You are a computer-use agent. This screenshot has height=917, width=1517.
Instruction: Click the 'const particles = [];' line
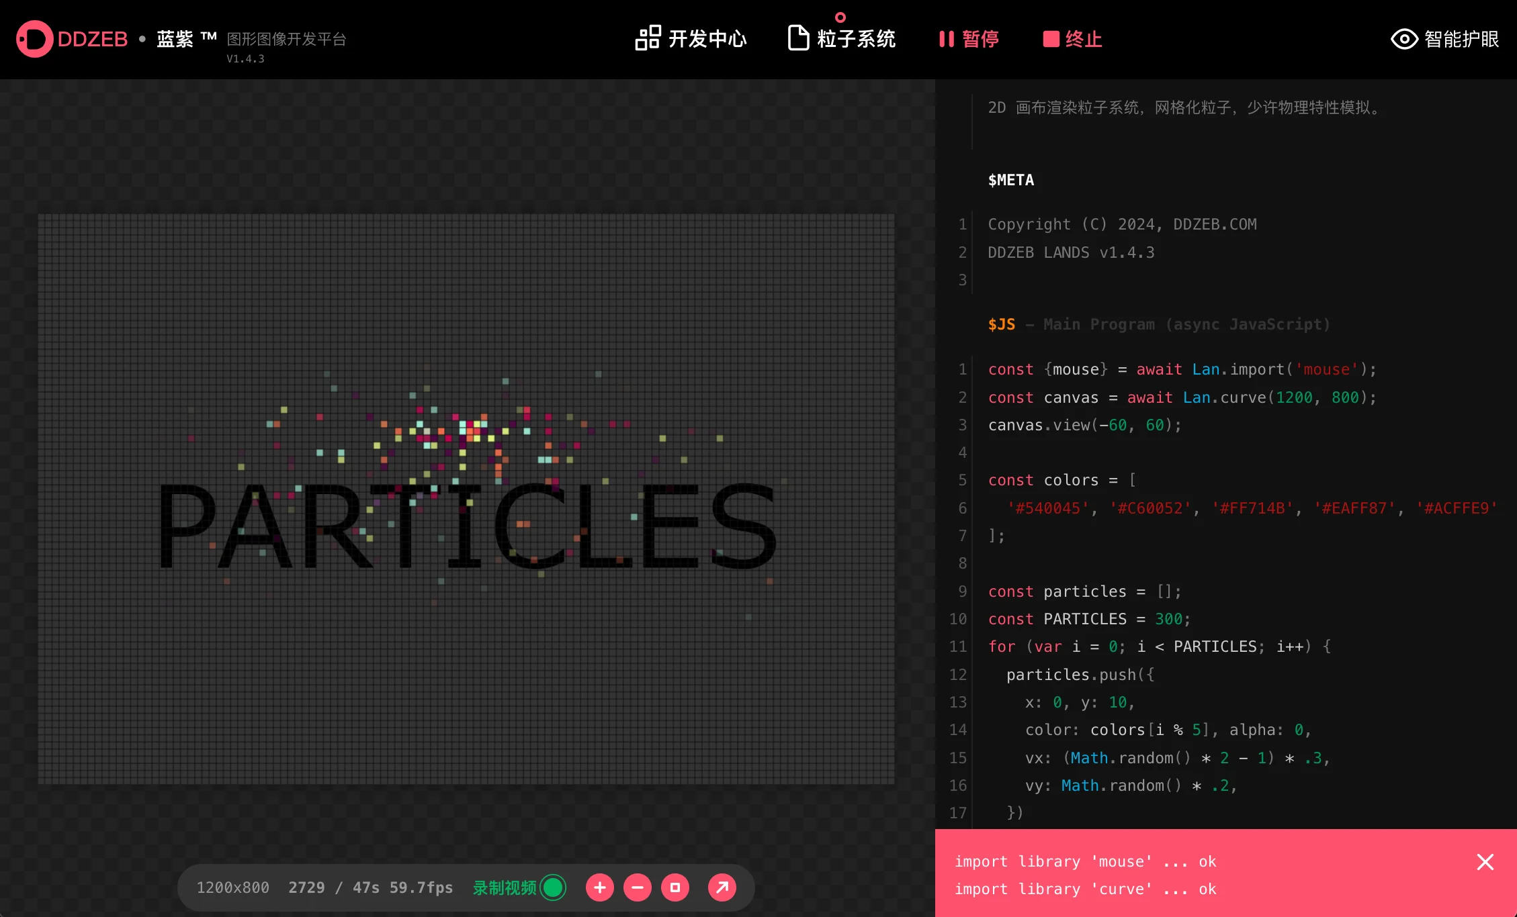point(1084,591)
